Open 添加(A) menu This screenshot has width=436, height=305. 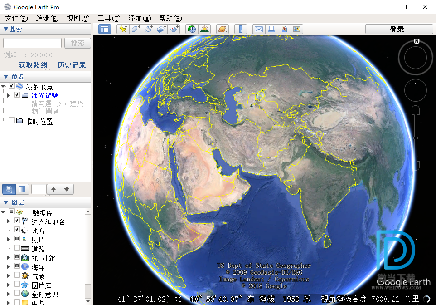coord(140,19)
